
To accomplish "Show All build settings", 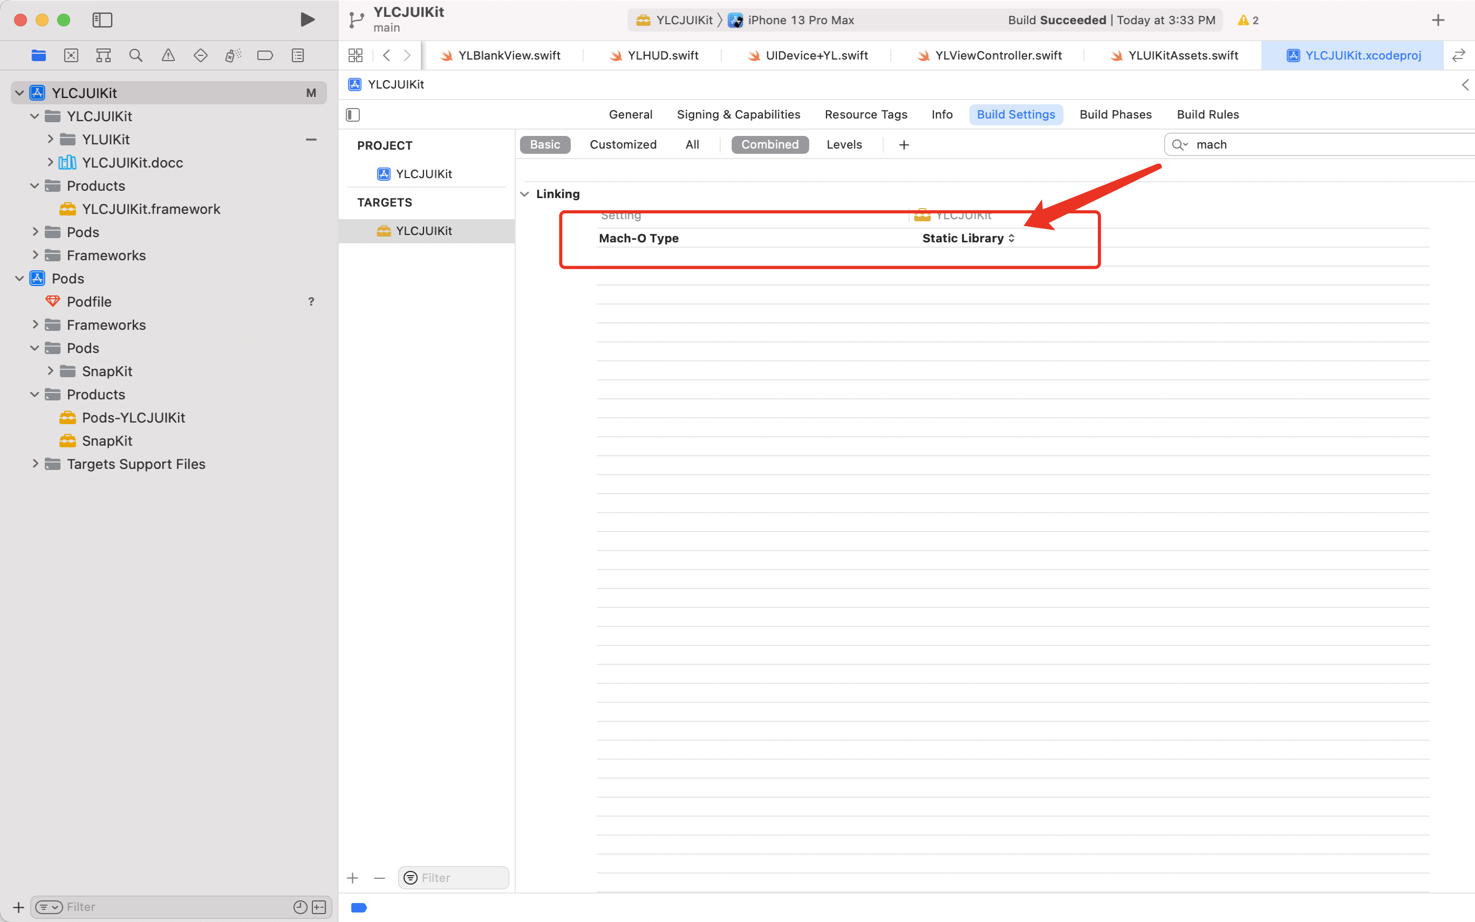I will pyautogui.click(x=692, y=144).
